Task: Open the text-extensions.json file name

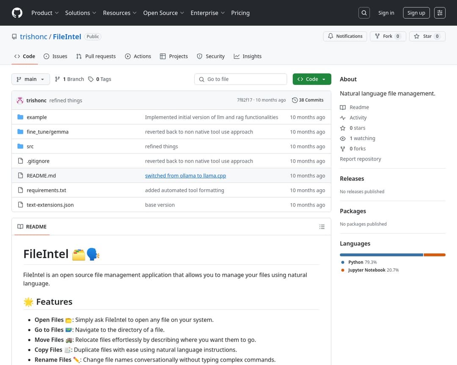Action: tap(50, 205)
